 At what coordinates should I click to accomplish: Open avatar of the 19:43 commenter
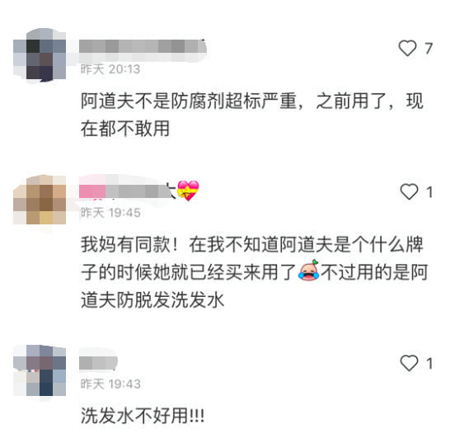click(x=40, y=370)
